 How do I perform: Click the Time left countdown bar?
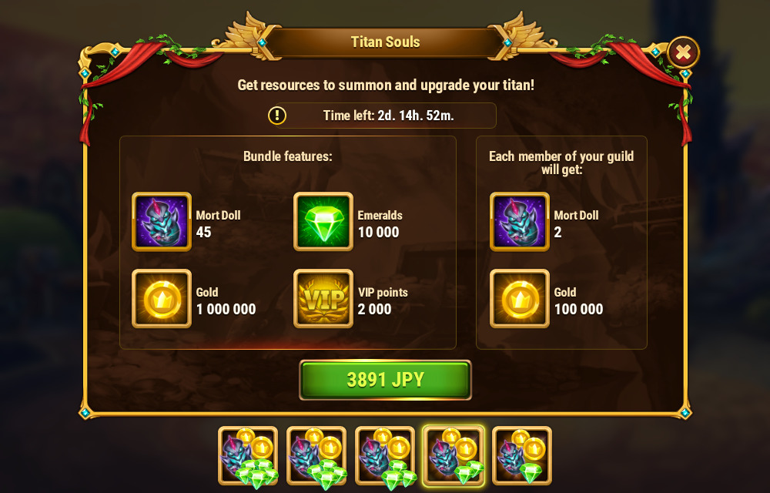pos(386,116)
